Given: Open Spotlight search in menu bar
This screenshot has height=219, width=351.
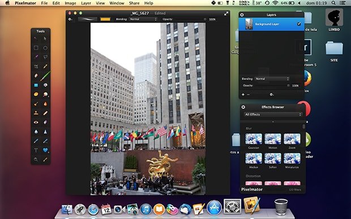Looking at the screenshot, I should [x=333, y=3].
